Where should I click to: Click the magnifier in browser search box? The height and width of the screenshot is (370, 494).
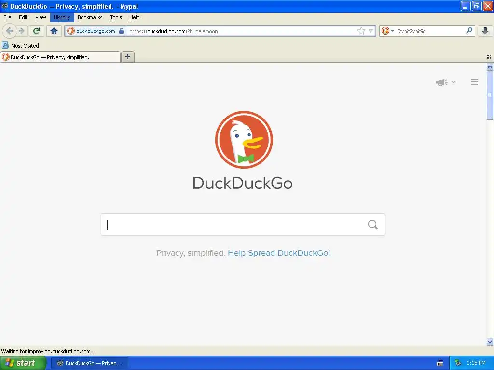[x=469, y=31]
